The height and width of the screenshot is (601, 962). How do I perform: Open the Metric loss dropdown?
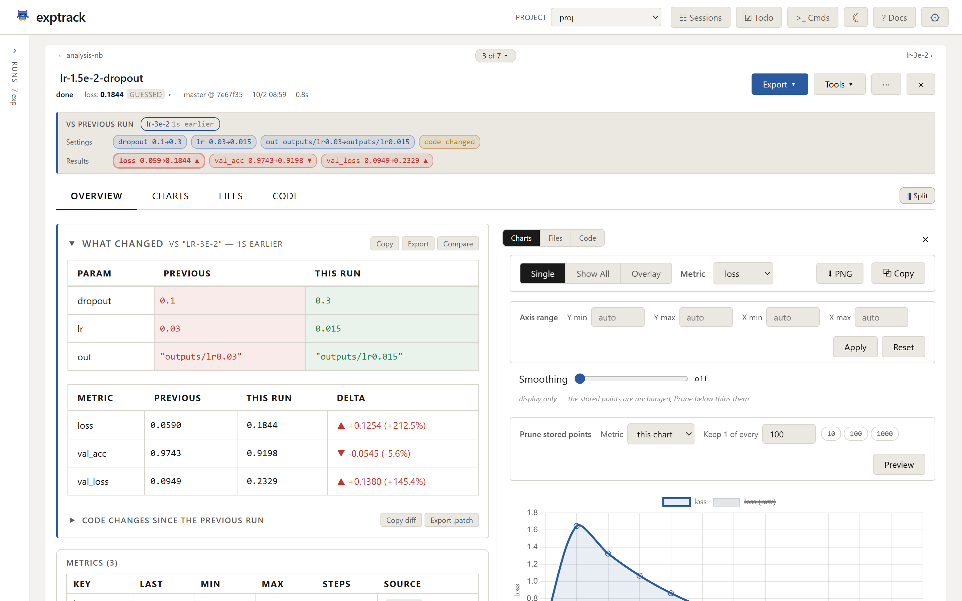pos(743,273)
